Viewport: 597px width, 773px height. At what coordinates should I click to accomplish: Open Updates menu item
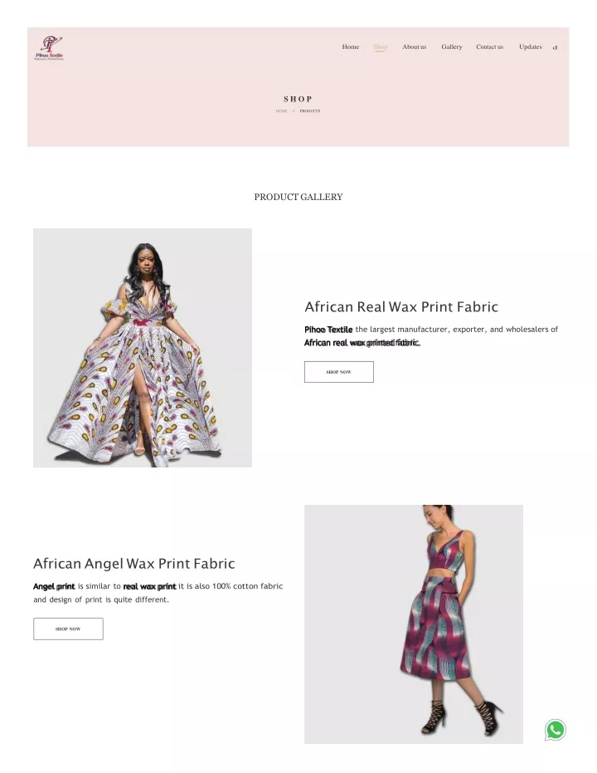pyautogui.click(x=530, y=46)
